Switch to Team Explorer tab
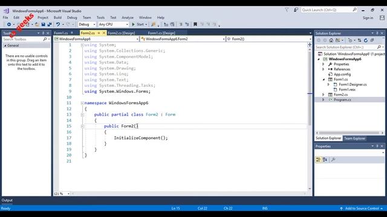 pyautogui.click(x=355, y=138)
